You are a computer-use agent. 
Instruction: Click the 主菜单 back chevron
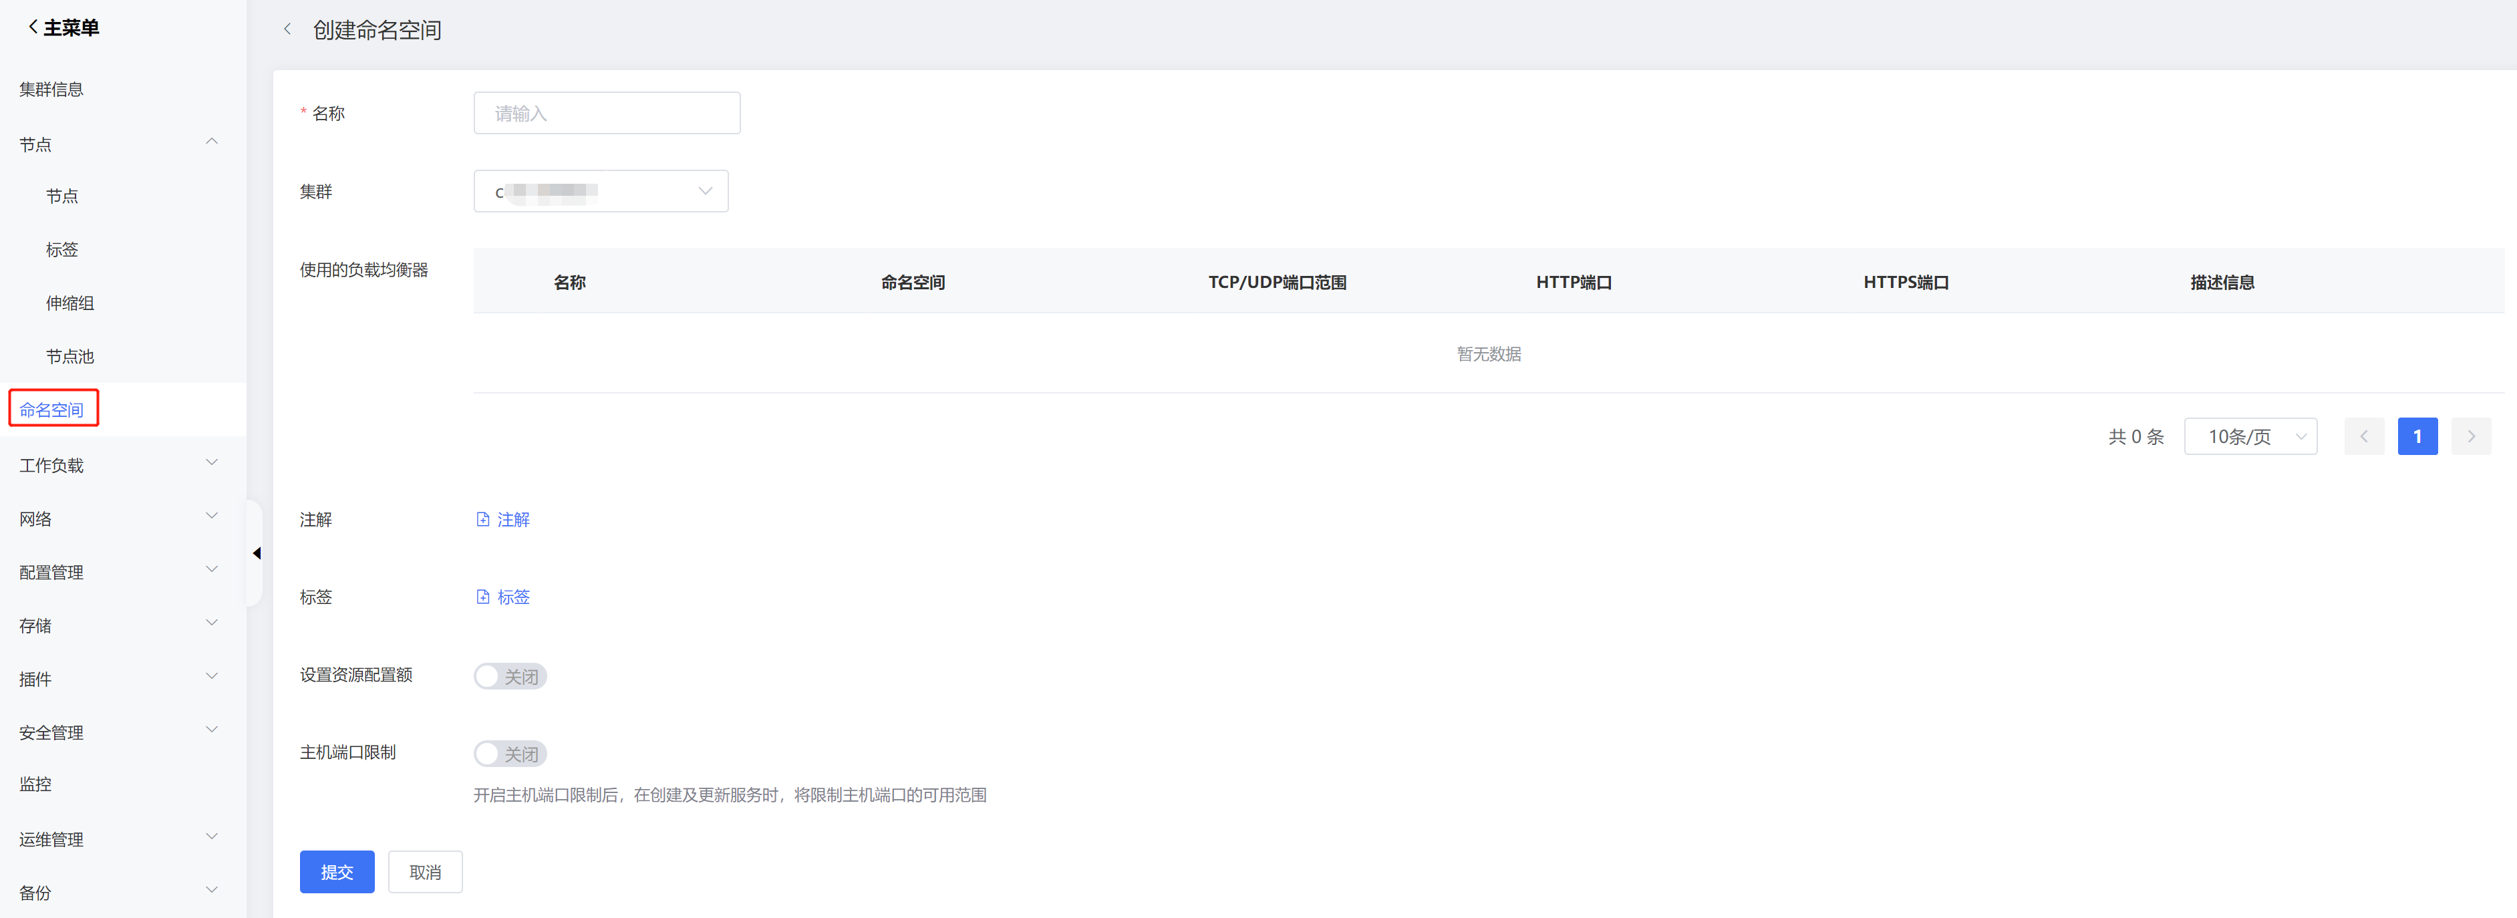pos(33,27)
